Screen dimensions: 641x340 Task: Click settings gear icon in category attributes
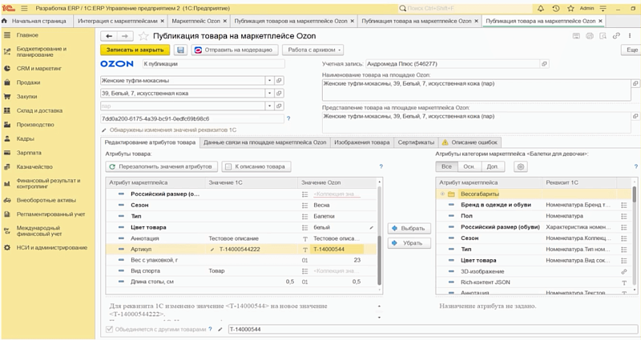click(520, 166)
